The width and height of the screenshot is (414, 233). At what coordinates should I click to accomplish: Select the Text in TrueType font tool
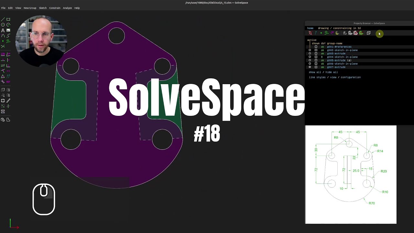pyautogui.click(x=3, y=30)
